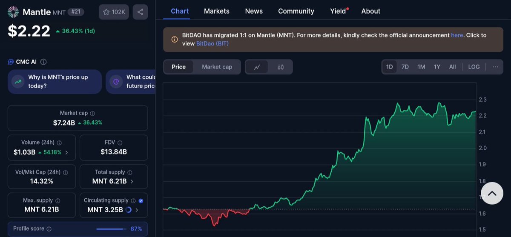
Task: Click the future price question card
Action: coord(131,81)
